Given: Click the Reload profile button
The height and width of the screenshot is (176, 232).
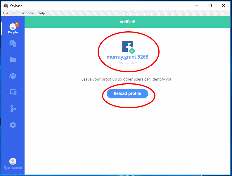Looking at the screenshot, I should pos(127,93).
